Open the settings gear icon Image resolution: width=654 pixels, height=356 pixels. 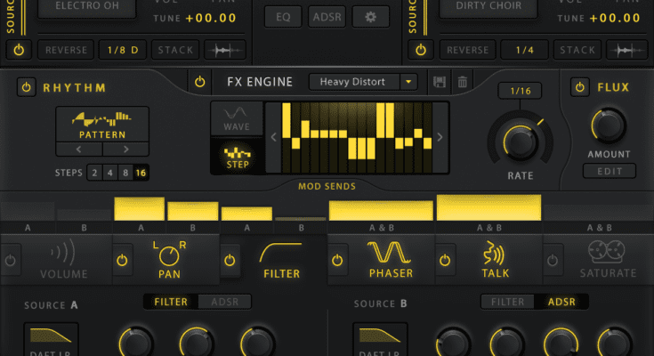370,17
